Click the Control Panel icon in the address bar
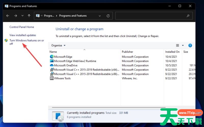204x127 pixels. 38,16
